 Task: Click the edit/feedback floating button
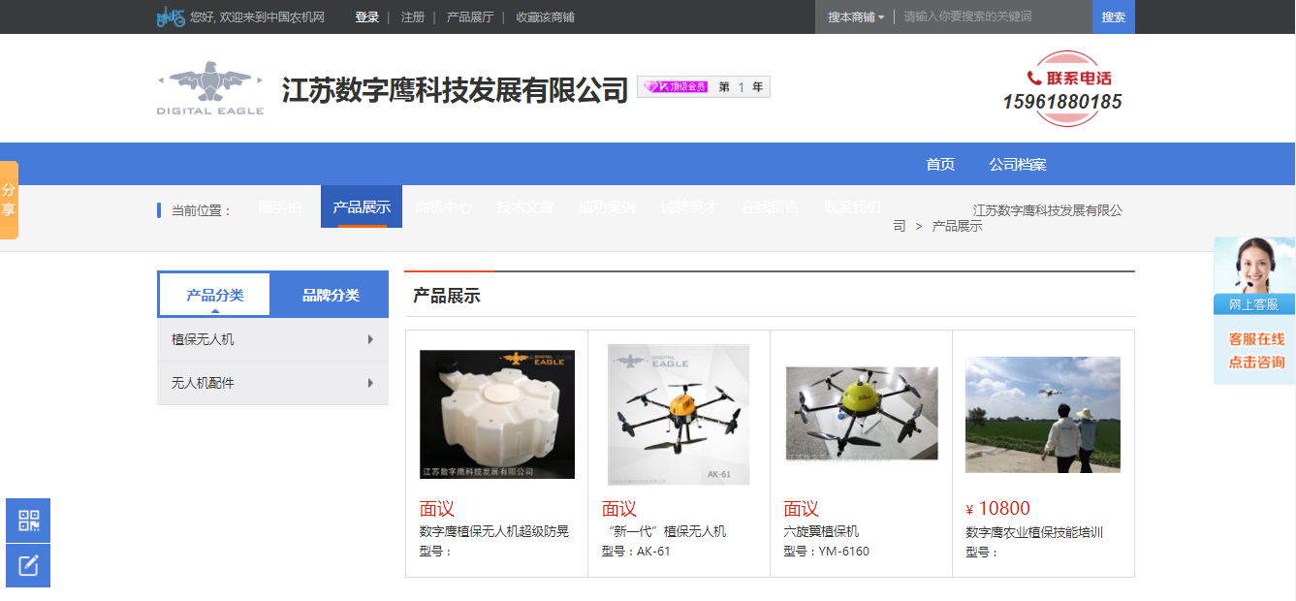pyautogui.click(x=28, y=566)
